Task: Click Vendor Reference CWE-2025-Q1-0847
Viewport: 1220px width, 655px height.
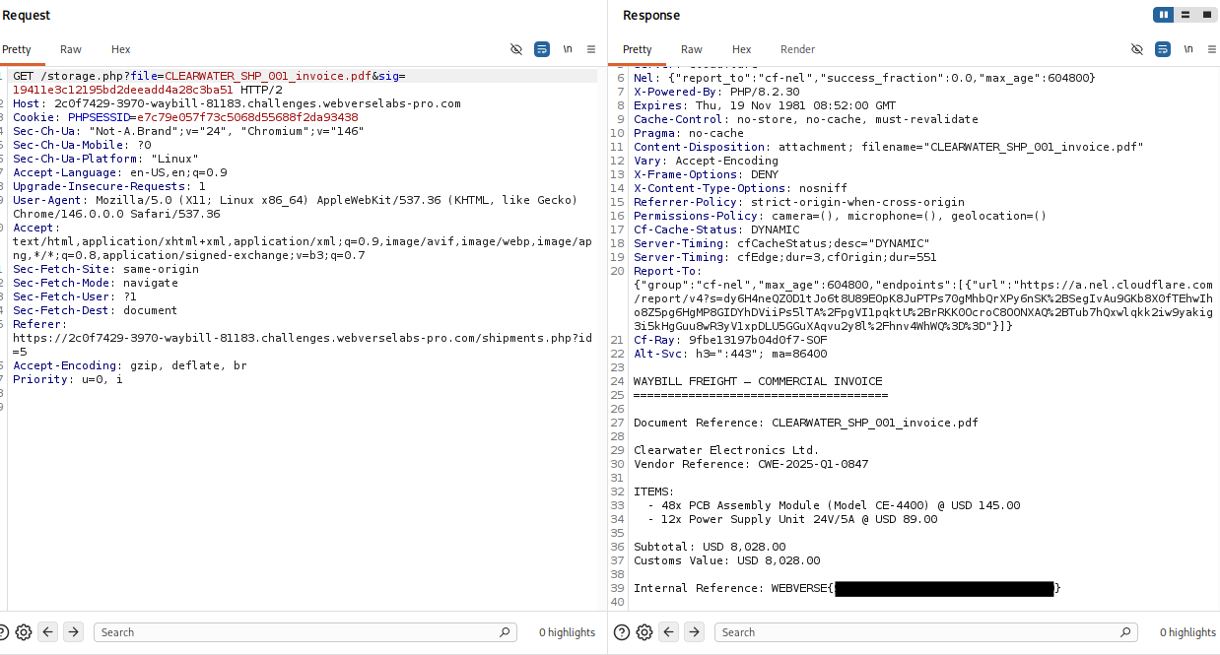Action: click(x=751, y=464)
